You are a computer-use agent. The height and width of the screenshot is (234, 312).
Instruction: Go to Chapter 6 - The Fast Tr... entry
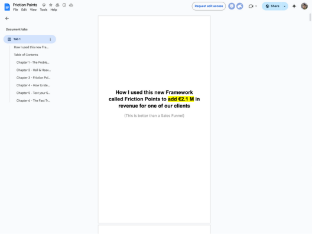pyautogui.click(x=34, y=100)
